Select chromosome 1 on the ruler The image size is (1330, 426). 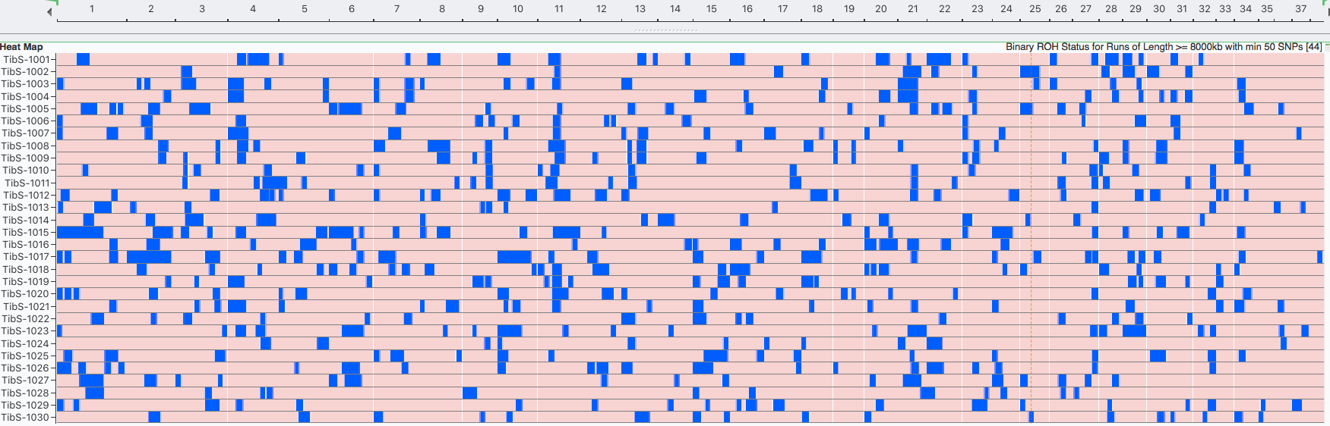(x=92, y=9)
